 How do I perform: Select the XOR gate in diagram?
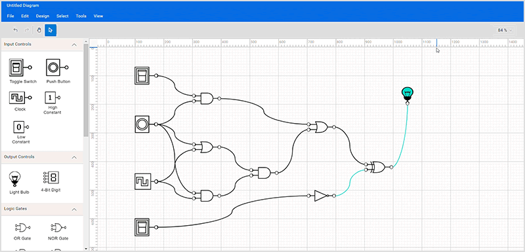pos(379,167)
